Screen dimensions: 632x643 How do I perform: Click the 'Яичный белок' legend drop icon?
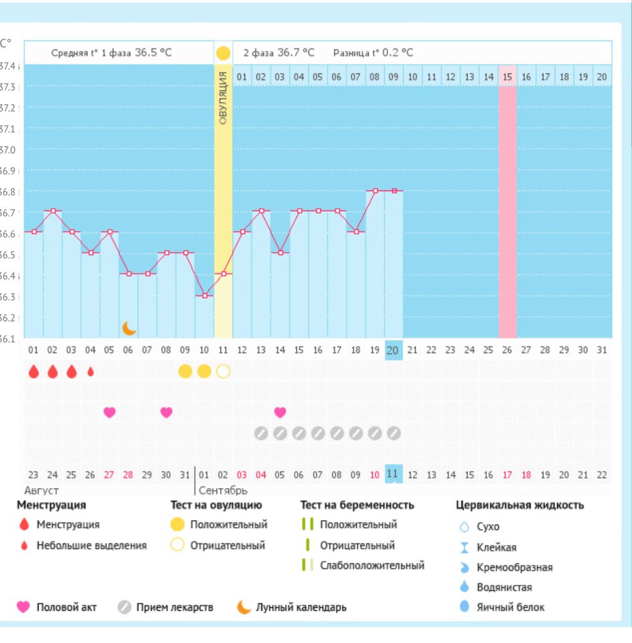click(465, 606)
